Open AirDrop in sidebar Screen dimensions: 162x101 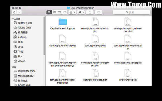click(20, 37)
